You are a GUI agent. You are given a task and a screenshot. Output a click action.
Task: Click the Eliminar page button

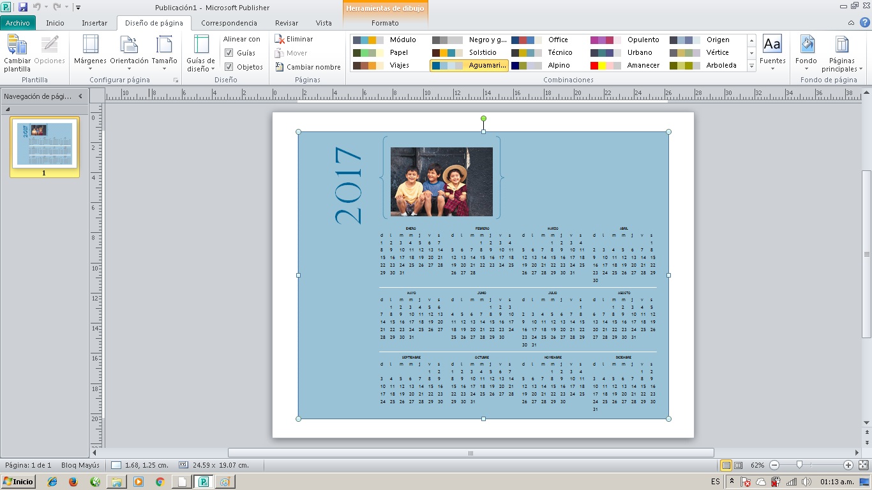pyautogui.click(x=295, y=39)
